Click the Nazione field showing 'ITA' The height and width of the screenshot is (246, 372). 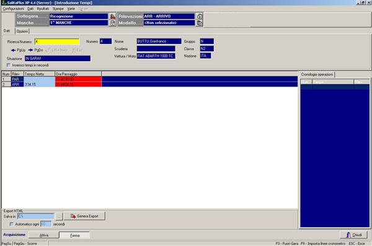coord(205,56)
